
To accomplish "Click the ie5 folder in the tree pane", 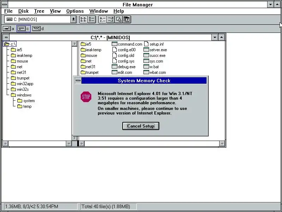I will coord(16,50).
